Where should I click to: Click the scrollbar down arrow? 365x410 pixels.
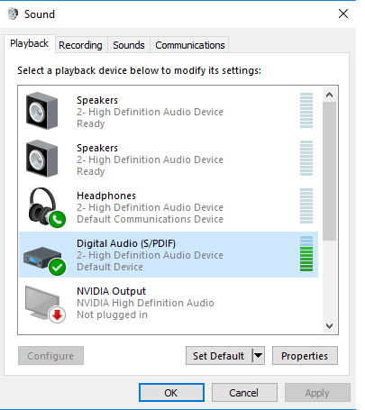coord(330,326)
